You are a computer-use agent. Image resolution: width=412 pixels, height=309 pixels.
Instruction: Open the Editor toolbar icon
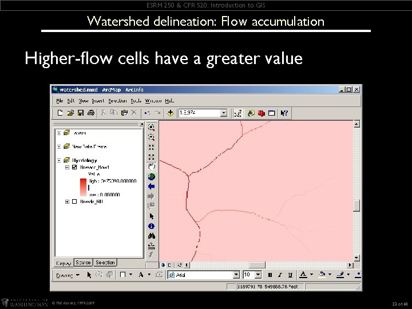(x=238, y=113)
